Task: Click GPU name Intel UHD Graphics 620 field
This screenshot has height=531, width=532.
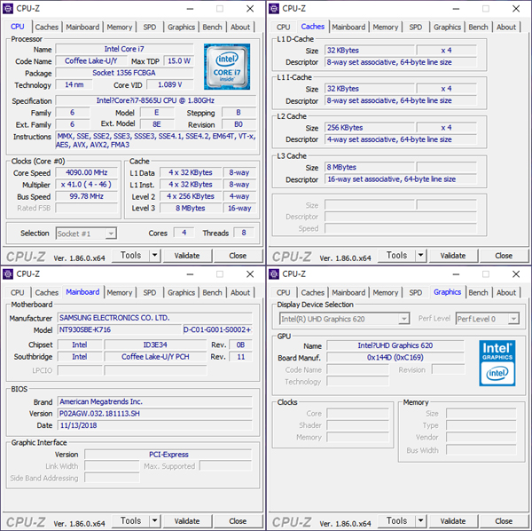Action: tap(395, 345)
